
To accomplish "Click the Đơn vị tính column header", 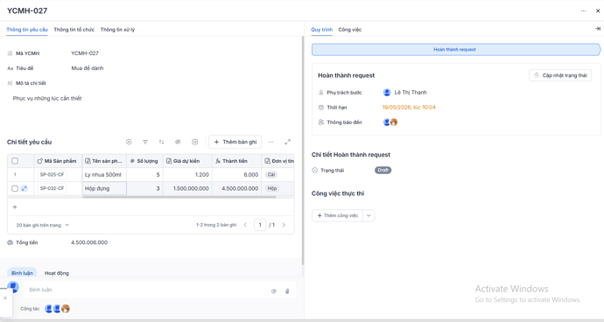I will point(277,161).
